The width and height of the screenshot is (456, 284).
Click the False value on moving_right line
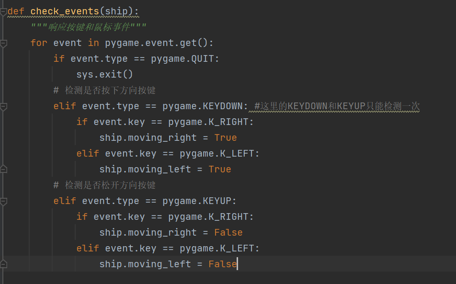point(228,232)
